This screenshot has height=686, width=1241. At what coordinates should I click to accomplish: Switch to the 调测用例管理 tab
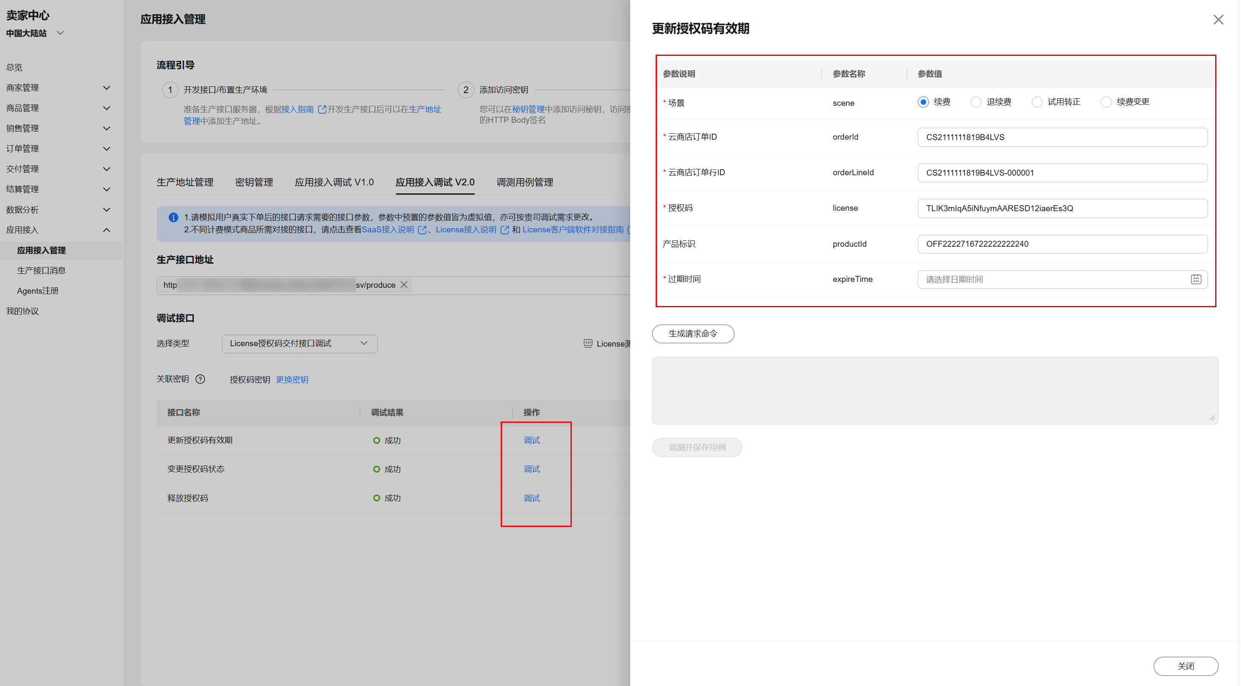tap(525, 182)
